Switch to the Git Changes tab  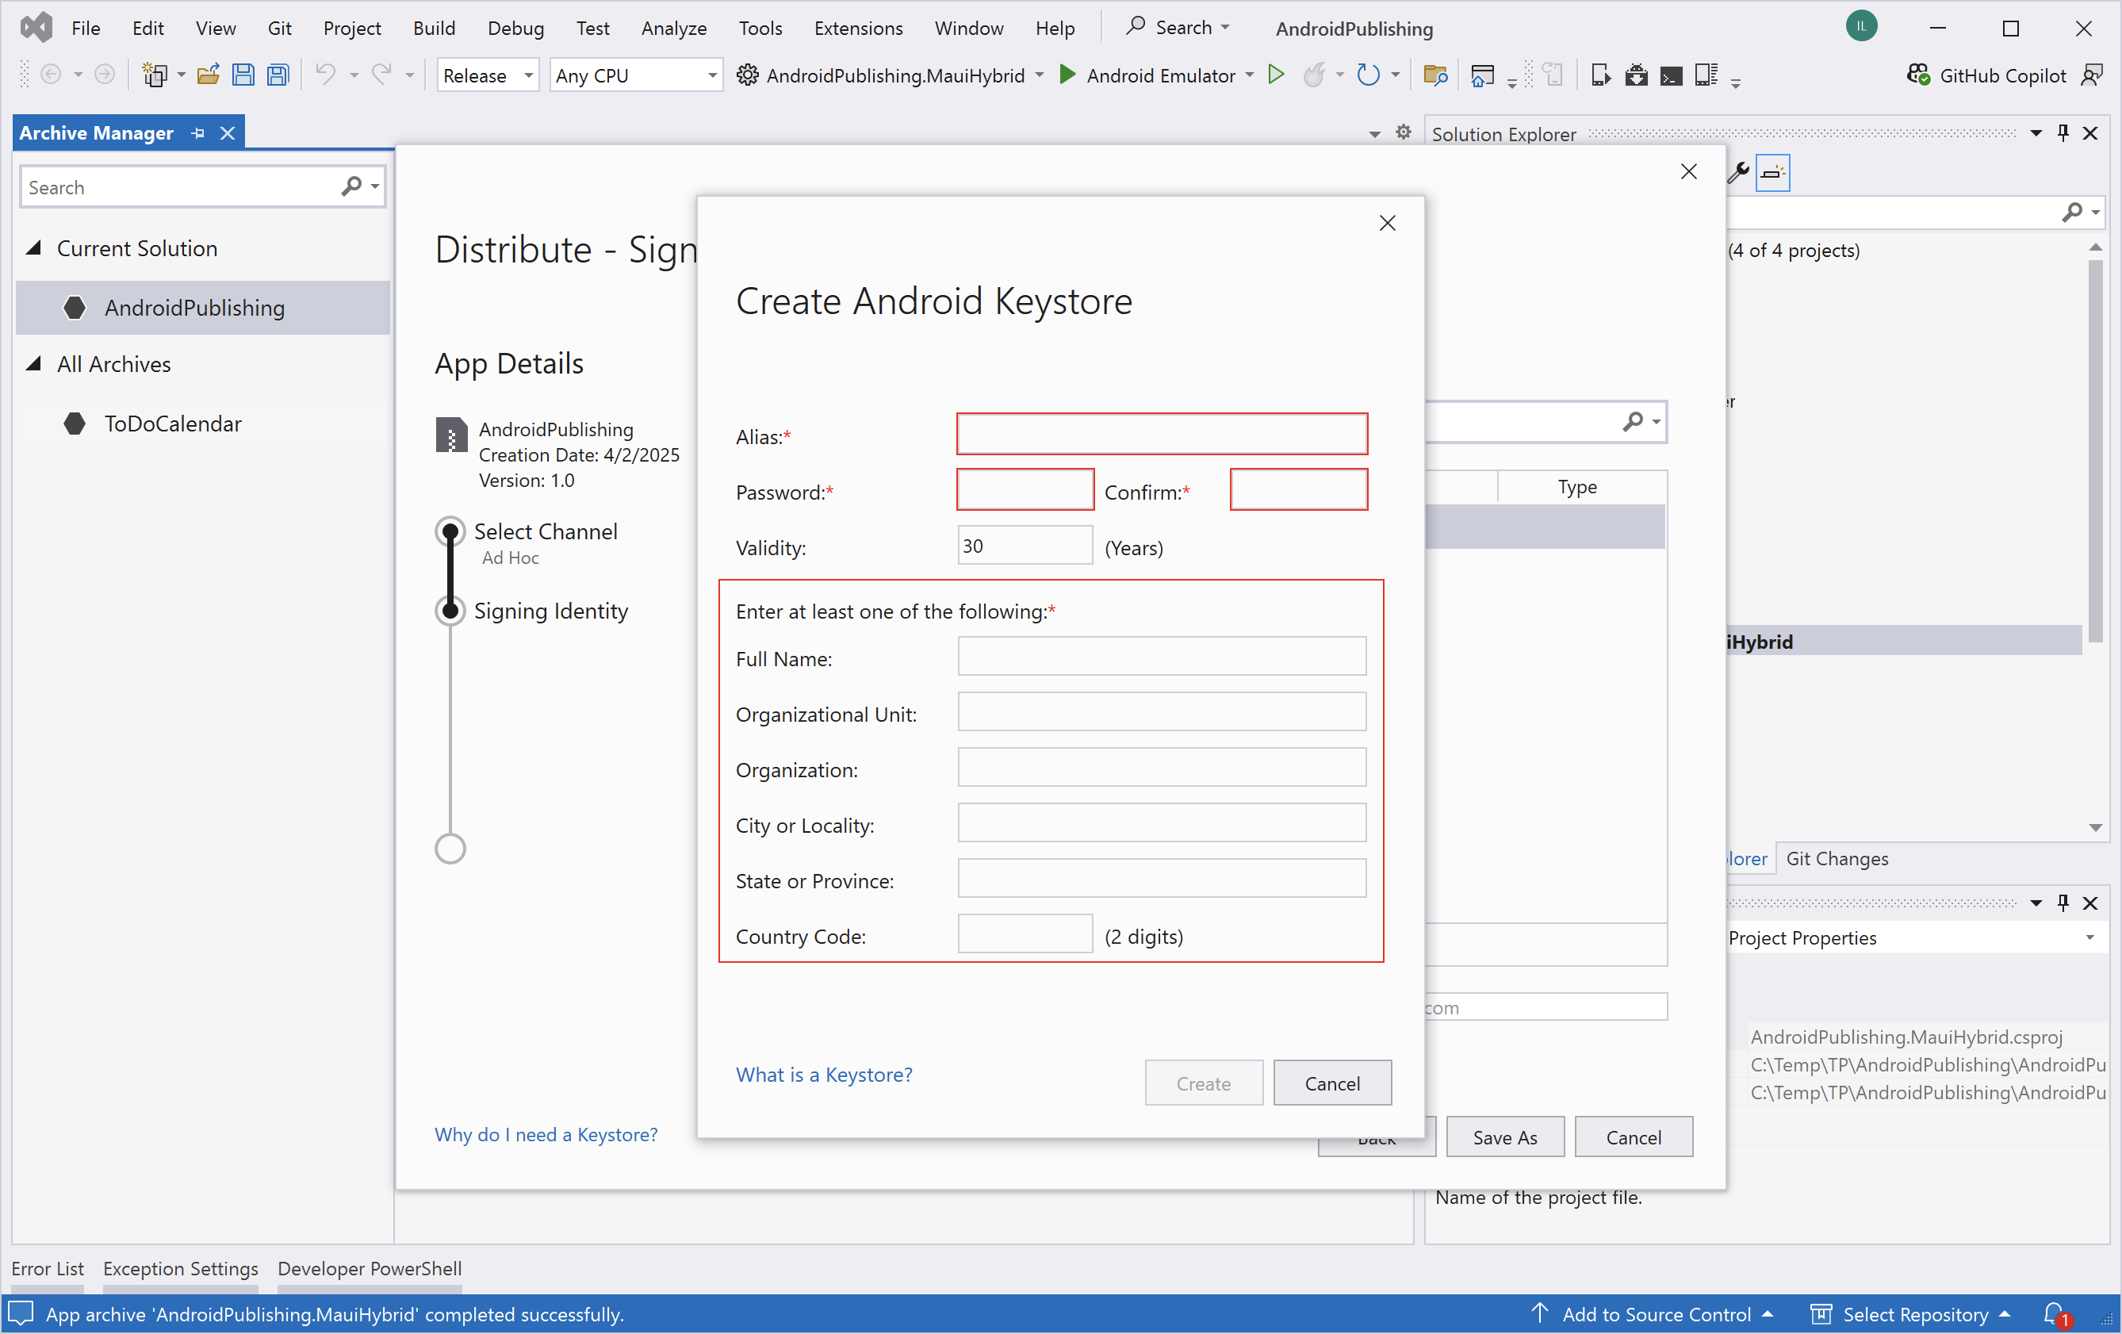(x=1837, y=858)
